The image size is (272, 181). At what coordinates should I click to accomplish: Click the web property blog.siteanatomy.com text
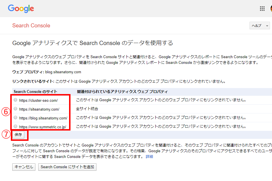(x=63, y=72)
